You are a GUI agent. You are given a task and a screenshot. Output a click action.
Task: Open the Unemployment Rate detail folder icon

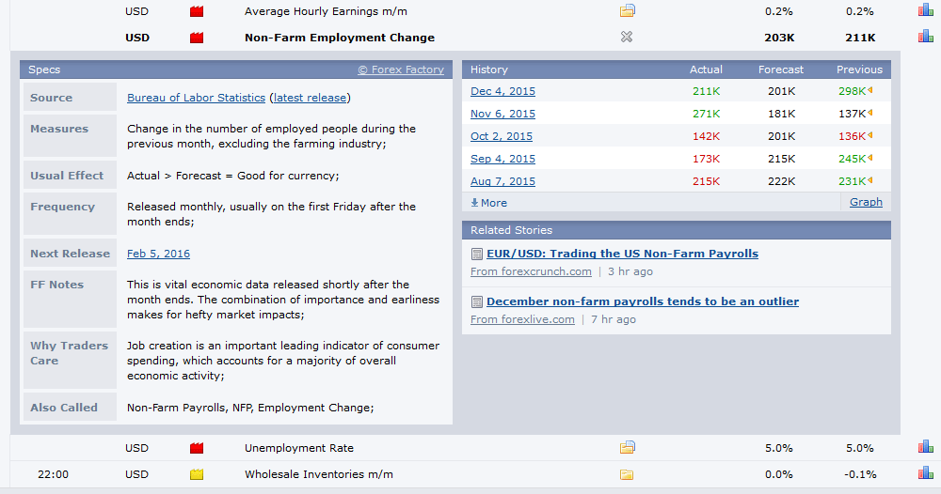pos(628,448)
